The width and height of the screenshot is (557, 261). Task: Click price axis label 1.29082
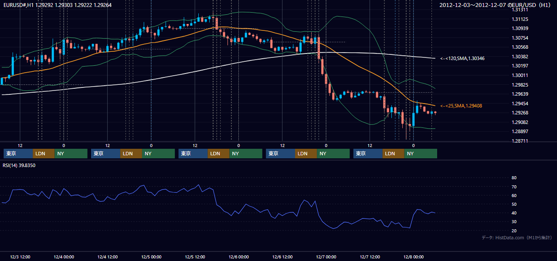520,122
